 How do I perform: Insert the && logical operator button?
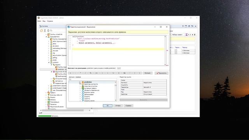[124, 73]
